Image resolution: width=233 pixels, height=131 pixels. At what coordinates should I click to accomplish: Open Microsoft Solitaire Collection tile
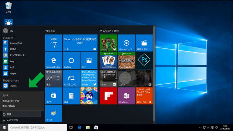[x=109, y=61]
